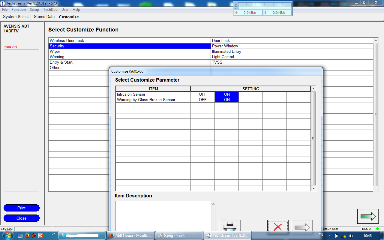Image resolution: width=384 pixels, height=240 pixels.
Task: Set Intrusion Sensor to ON
Action: tap(227, 94)
